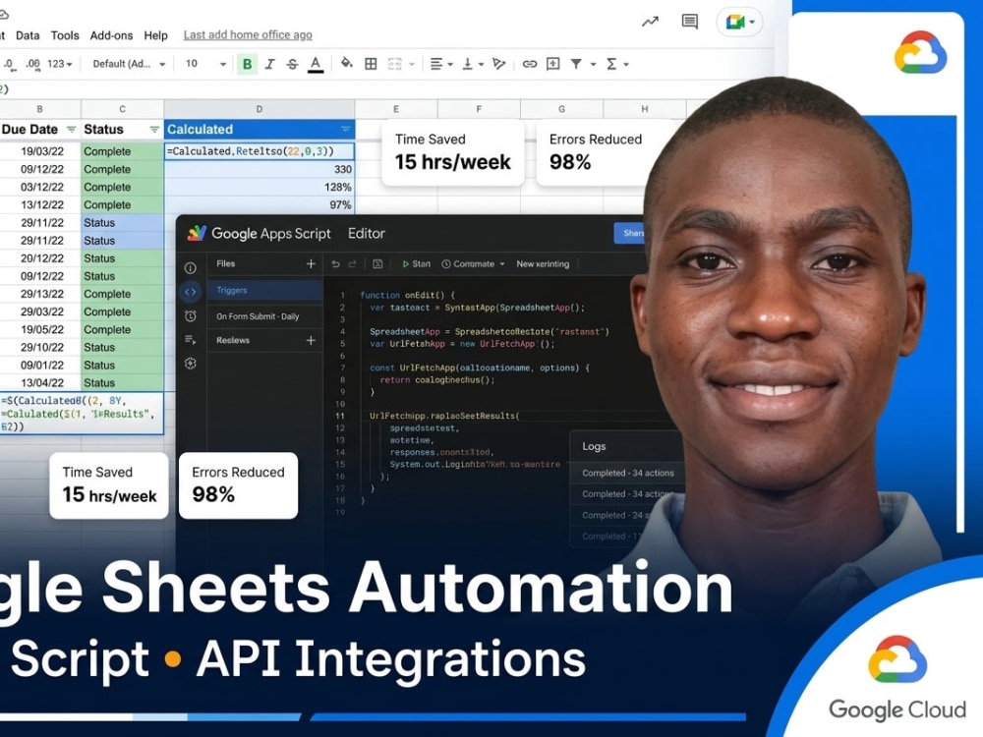Apply Strikethrough formatting
983x737 pixels.
(x=292, y=64)
